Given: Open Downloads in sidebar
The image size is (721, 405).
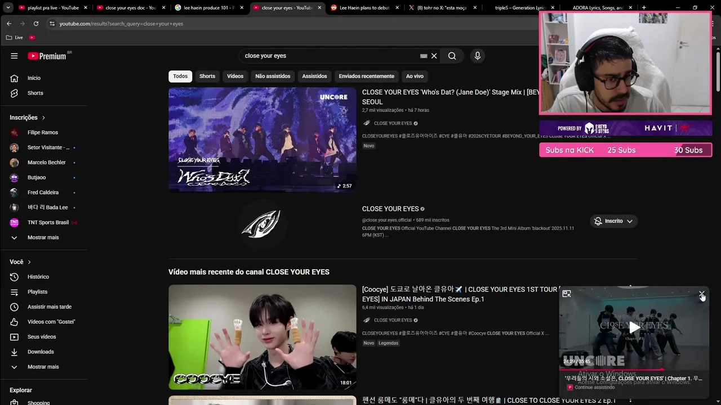Looking at the screenshot, I should pos(43,352).
